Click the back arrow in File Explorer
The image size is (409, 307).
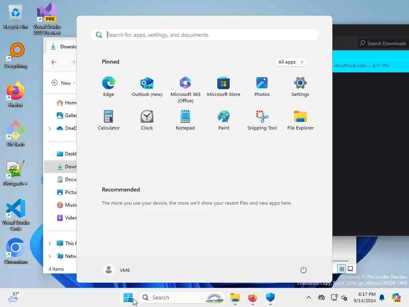54,62
